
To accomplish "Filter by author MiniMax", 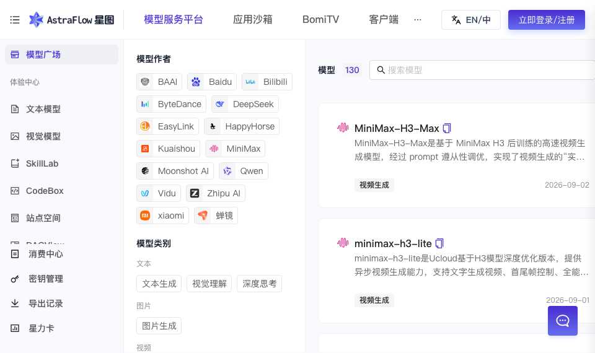I will (x=235, y=149).
